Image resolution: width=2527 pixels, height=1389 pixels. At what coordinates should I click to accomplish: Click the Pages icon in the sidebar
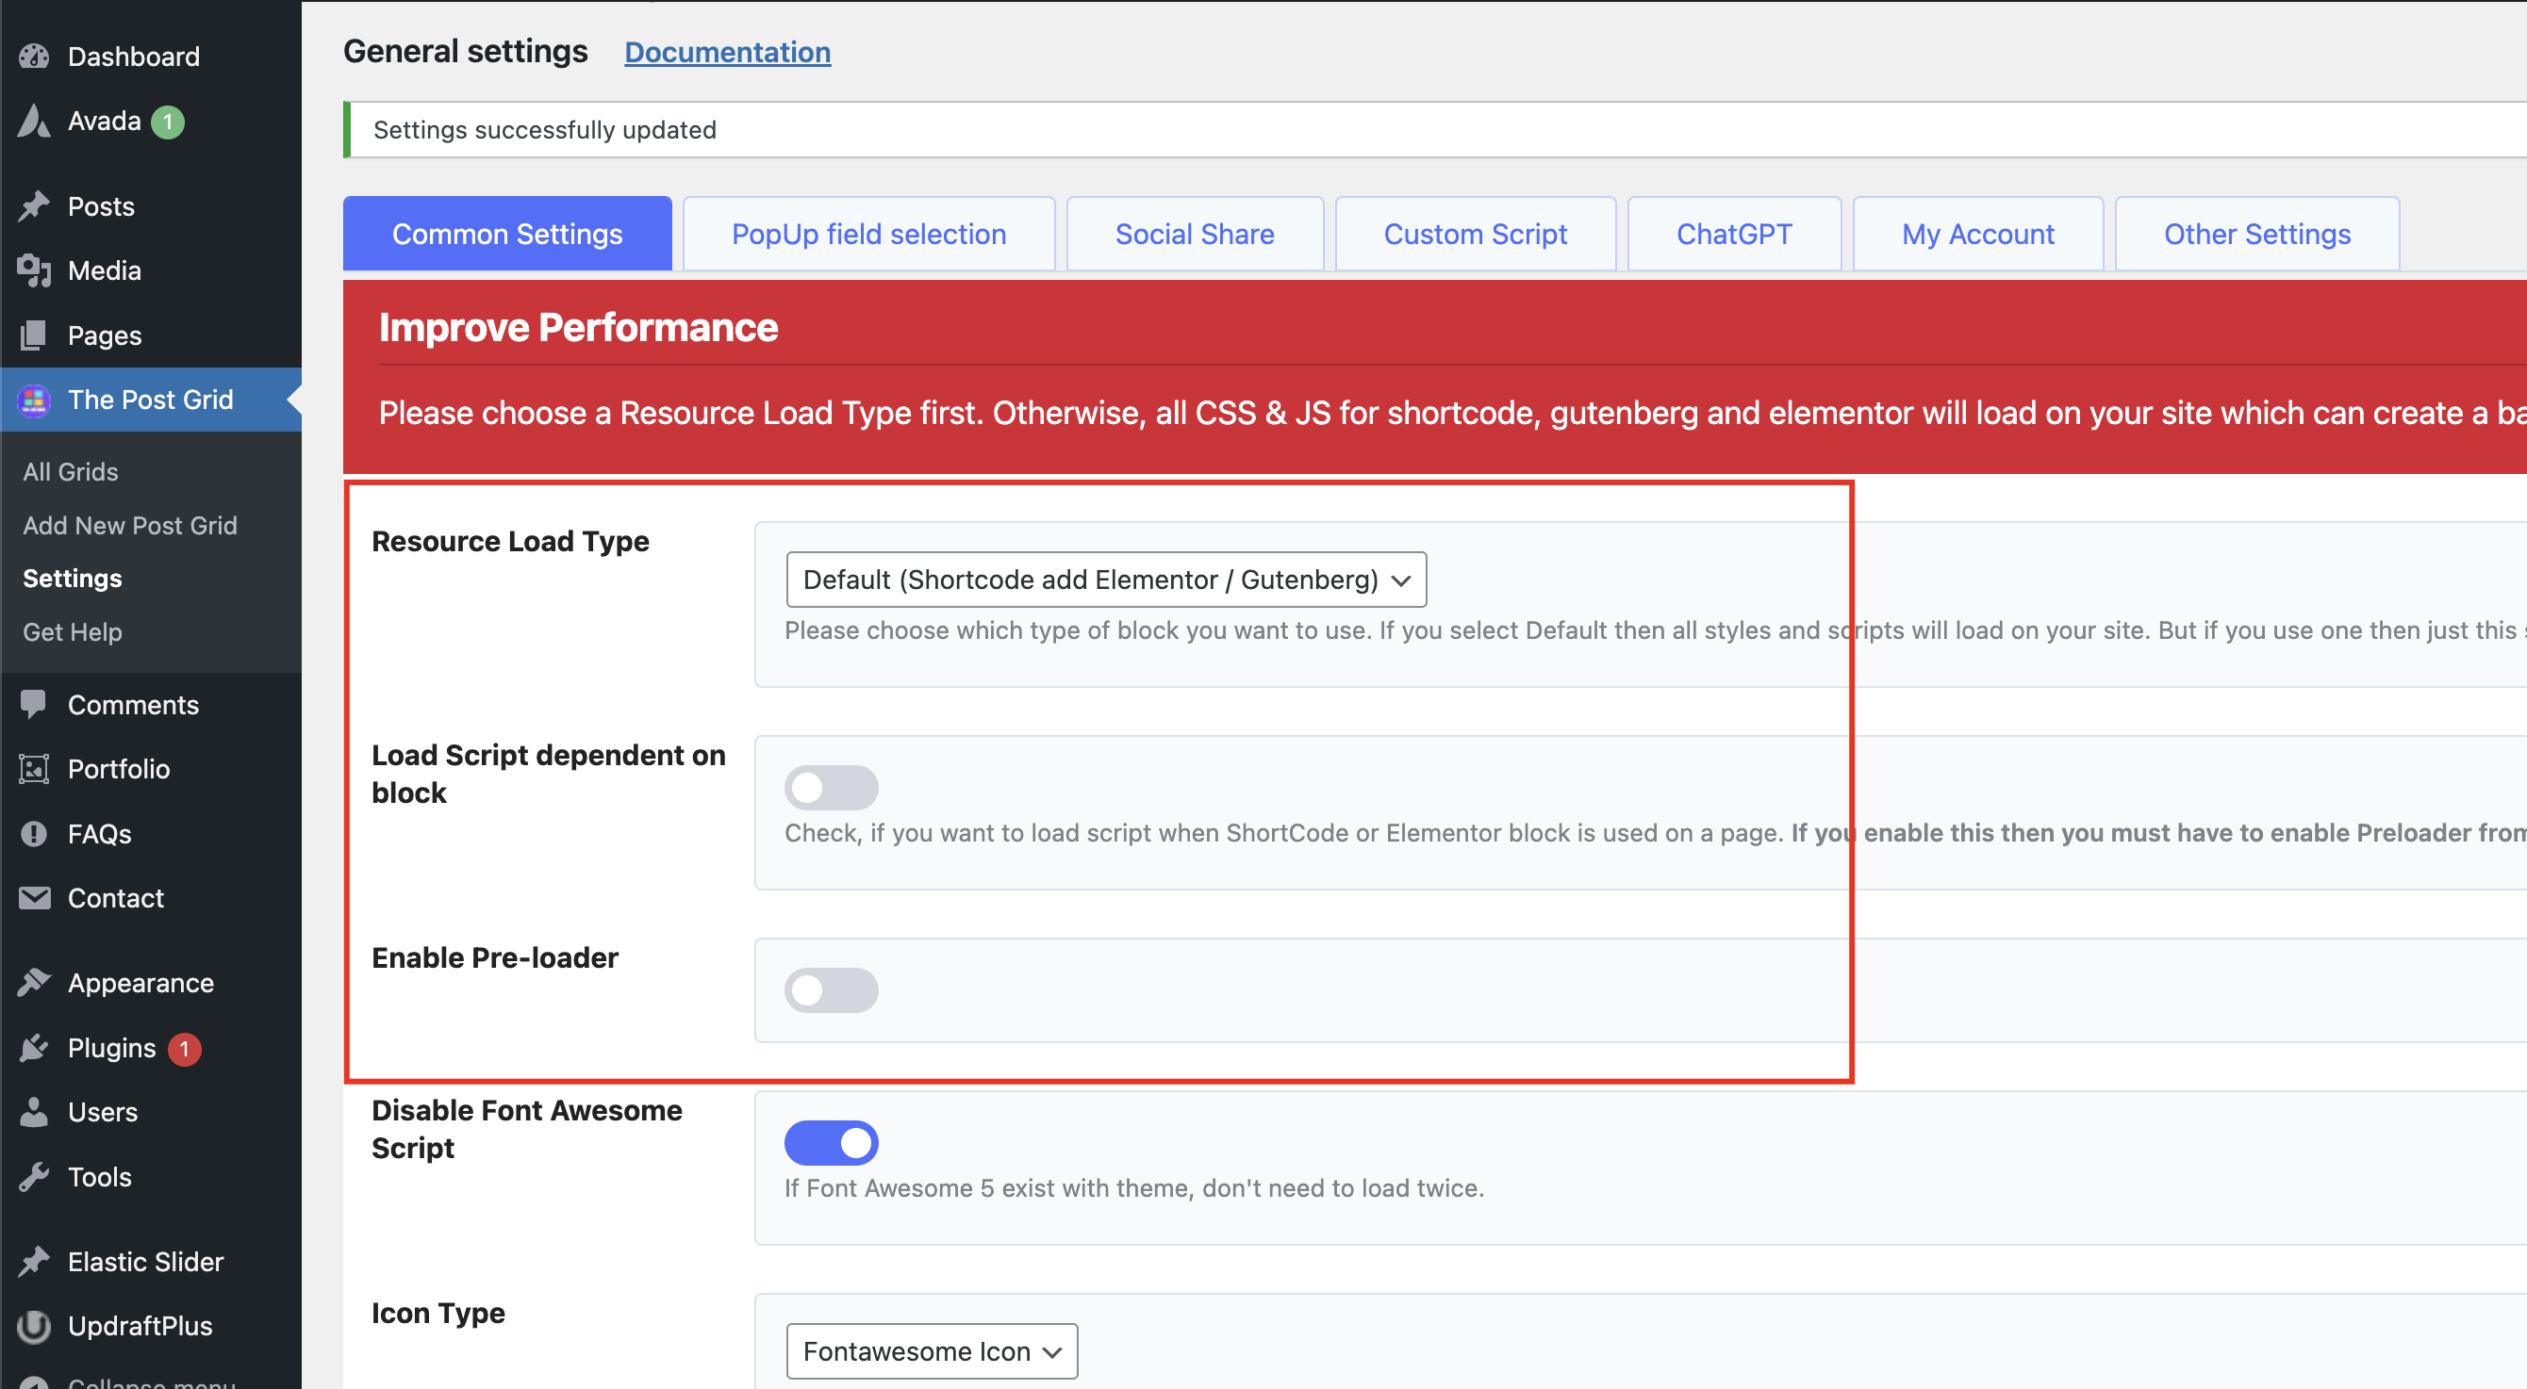(x=34, y=335)
